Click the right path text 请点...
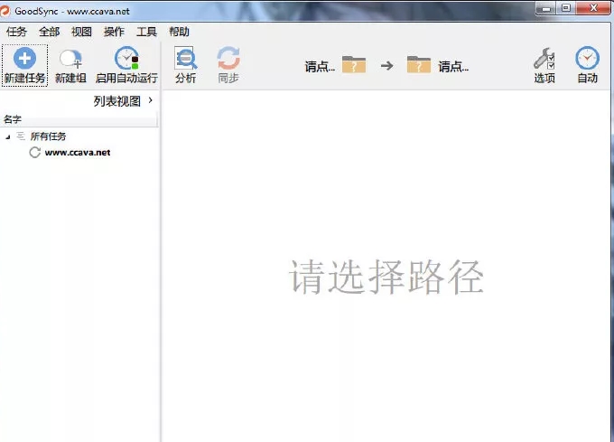 coord(453,66)
